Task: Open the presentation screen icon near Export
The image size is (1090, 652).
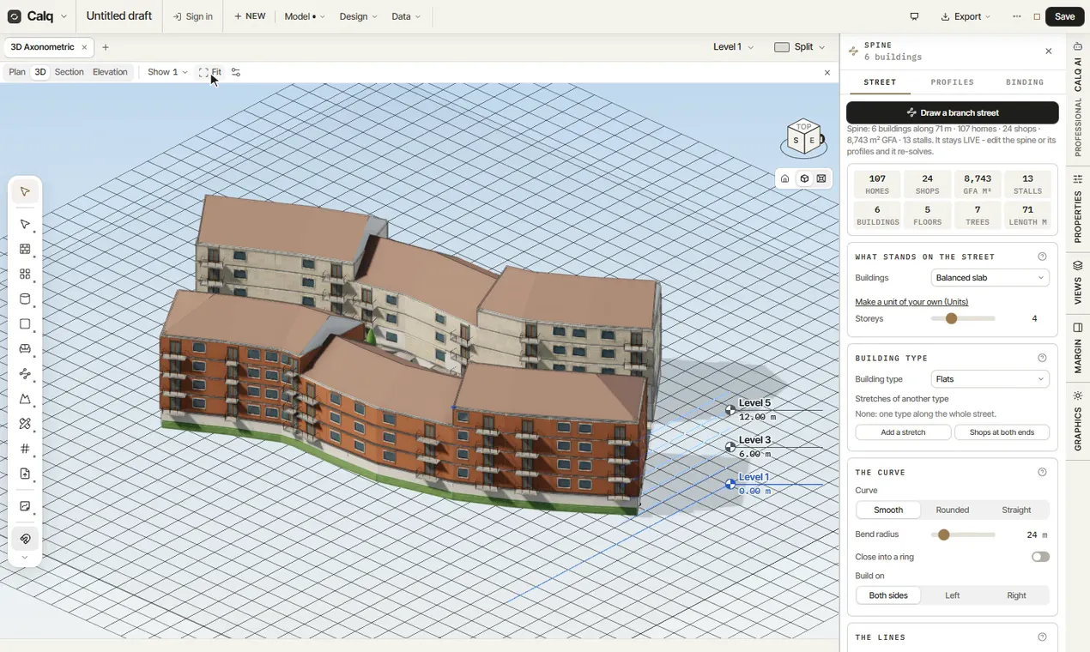Action: tap(914, 16)
